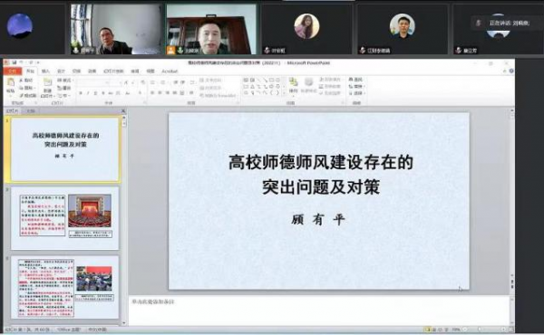Toggle Bold formatting in the font group
Screen dimensions: 544x335
[x=81, y=93]
